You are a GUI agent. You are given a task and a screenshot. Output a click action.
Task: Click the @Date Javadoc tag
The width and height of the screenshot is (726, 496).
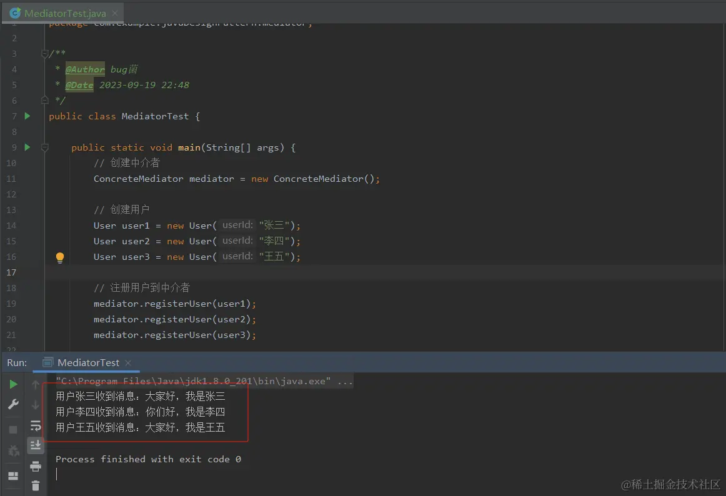click(79, 85)
